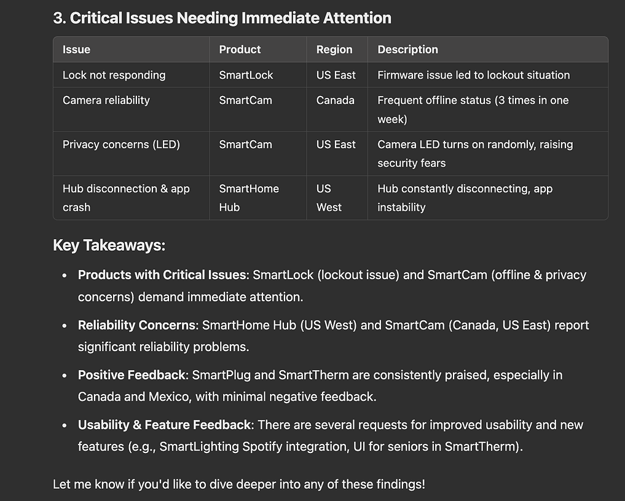Click "Firmware issue led to lockout situation" text

[x=474, y=75]
